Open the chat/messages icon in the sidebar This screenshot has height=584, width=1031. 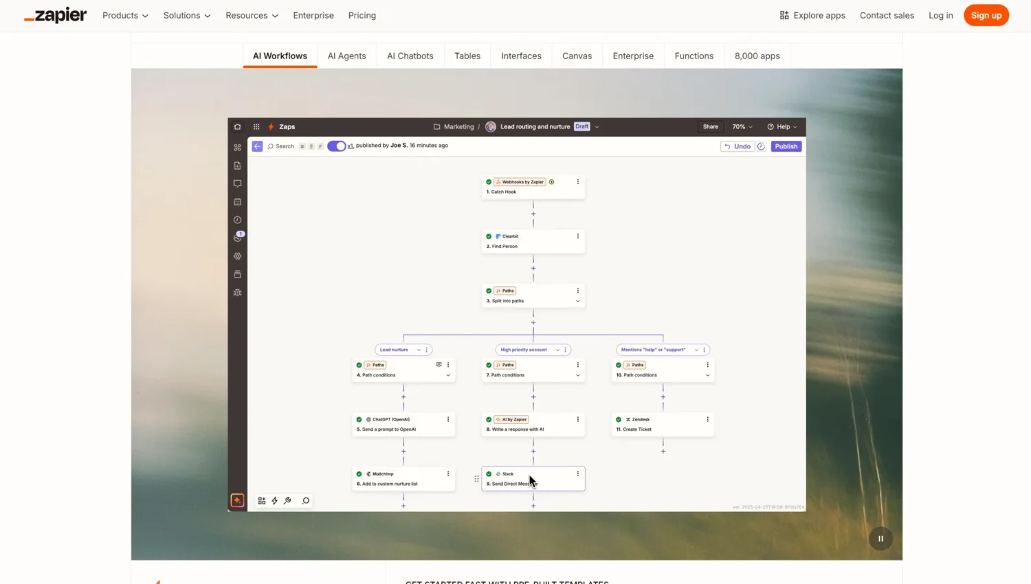[237, 183]
